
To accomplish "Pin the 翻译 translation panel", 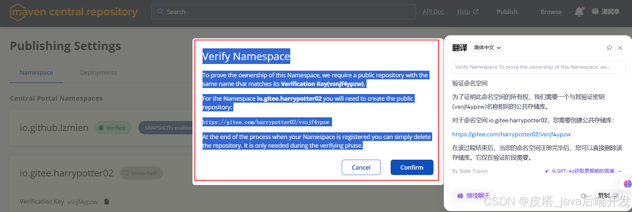I will click(x=609, y=48).
